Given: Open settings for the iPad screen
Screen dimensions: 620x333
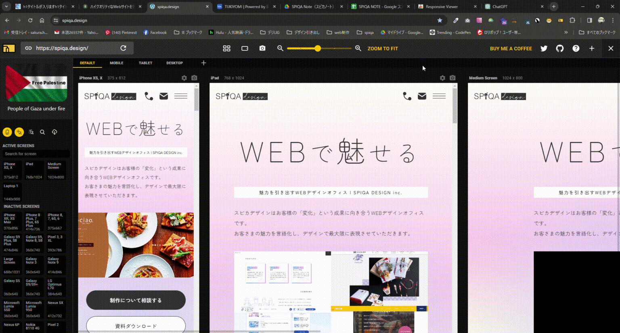Looking at the screenshot, I should click(442, 78).
